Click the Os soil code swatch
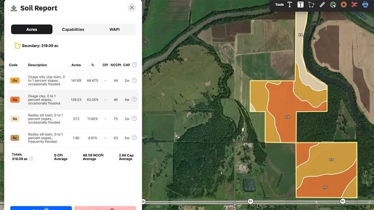This screenshot has height=210, width=374. click(x=15, y=80)
